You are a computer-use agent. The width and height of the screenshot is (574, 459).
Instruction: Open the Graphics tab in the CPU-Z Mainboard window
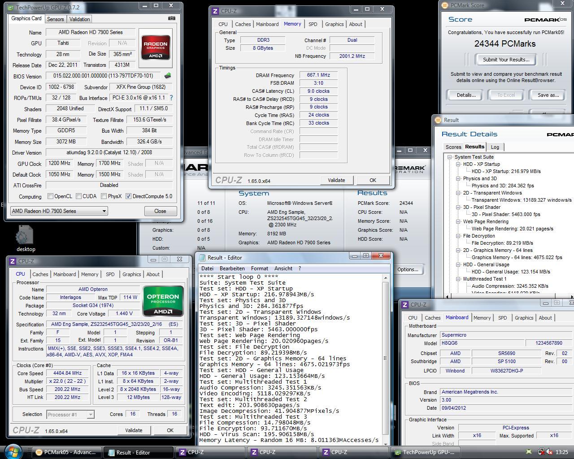click(524, 318)
